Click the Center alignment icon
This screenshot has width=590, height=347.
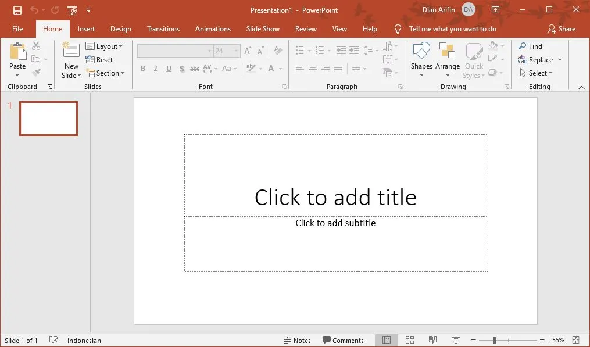[312, 70]
